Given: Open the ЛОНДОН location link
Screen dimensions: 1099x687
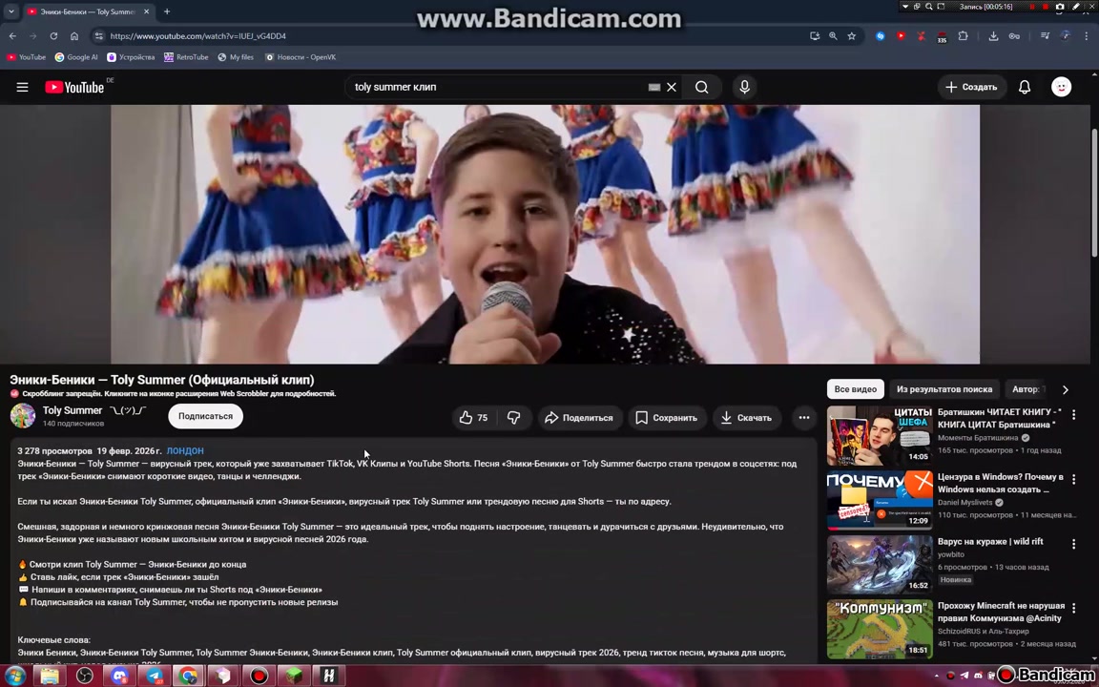Looking at the screenshot, I should coord(185,450).
